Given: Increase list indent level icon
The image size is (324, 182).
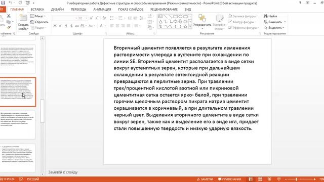Looking at the screenshot, I should click(x=135, y=18).
